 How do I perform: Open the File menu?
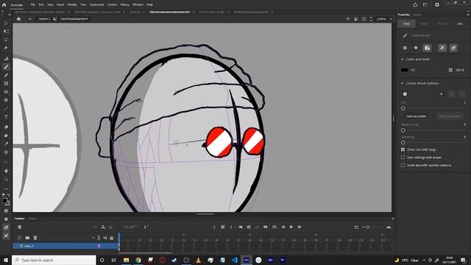[x=32, y=5]
